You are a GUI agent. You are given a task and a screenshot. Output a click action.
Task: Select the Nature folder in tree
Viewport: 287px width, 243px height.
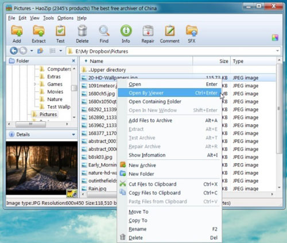click(x=51, y=99)
